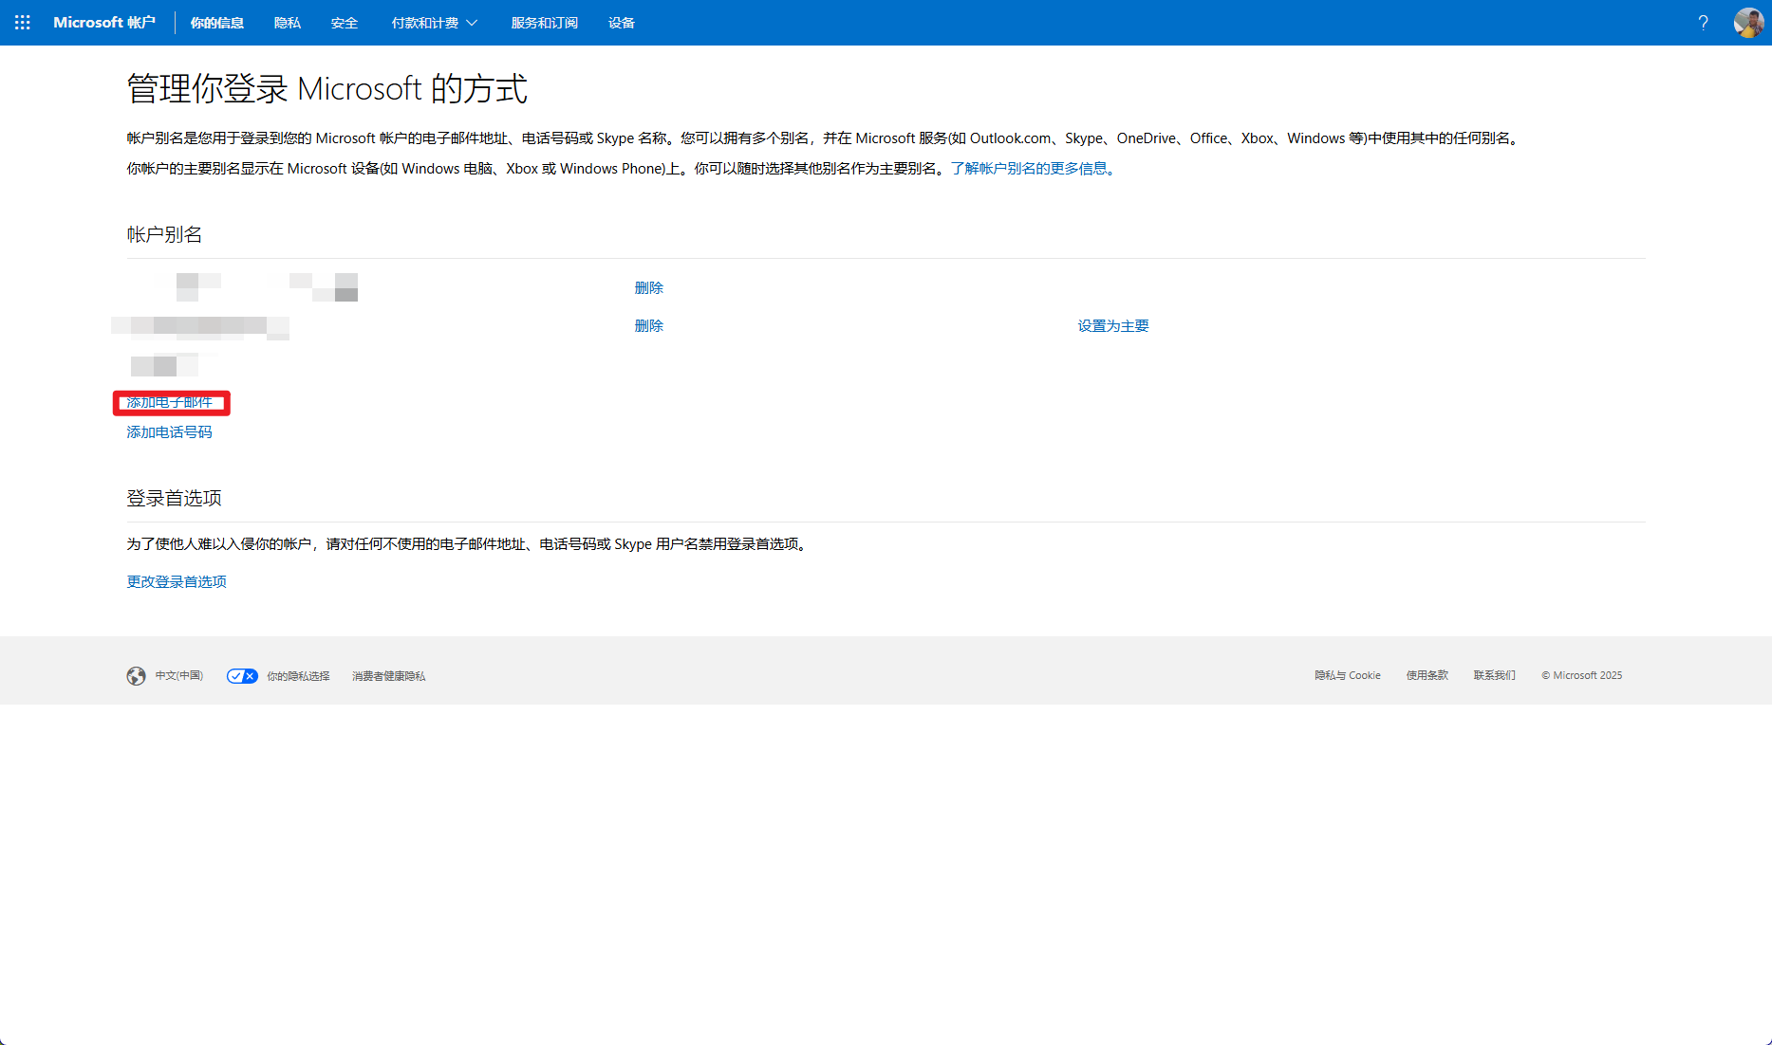Screen dimensions: 1772x1045
Task: Click the Microsoft 帐户 home logo
Action: pos(104,22)
